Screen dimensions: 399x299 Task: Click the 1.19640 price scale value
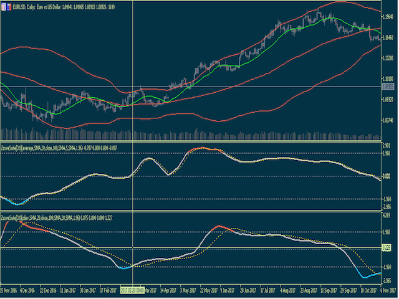[388, 17]
